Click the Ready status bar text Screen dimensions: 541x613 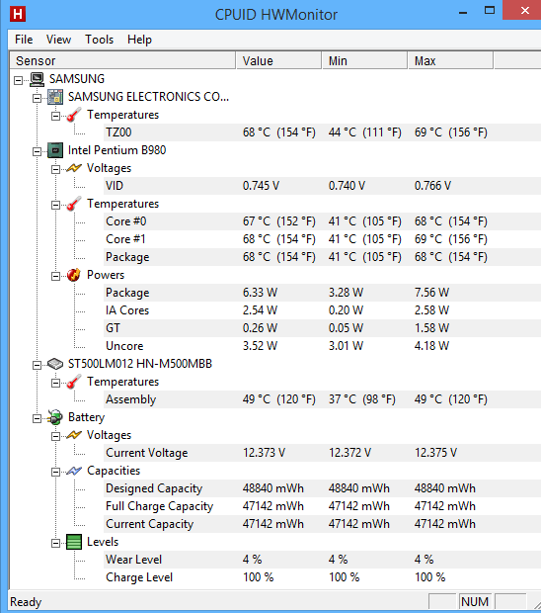(x=26, y=602)
